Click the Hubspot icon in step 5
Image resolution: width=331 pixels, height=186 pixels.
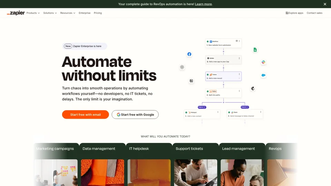[x=190, y=112]
